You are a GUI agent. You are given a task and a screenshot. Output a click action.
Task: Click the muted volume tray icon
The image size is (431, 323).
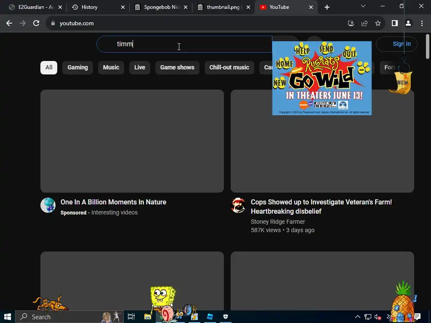pos(378,317)
